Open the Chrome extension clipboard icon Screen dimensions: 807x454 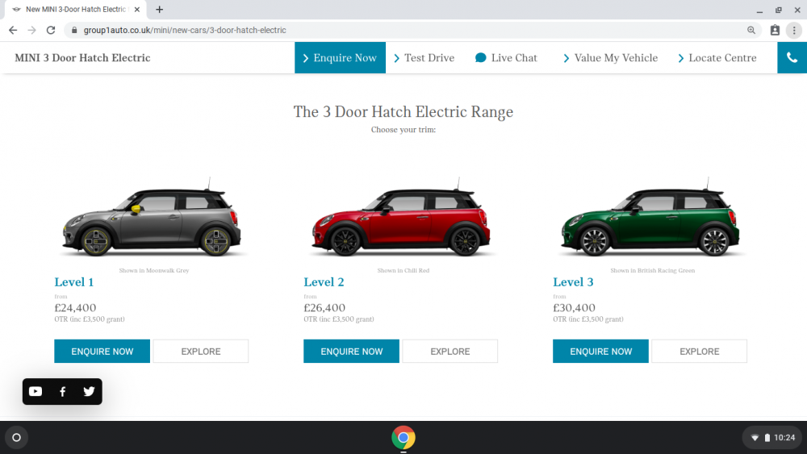775,31
